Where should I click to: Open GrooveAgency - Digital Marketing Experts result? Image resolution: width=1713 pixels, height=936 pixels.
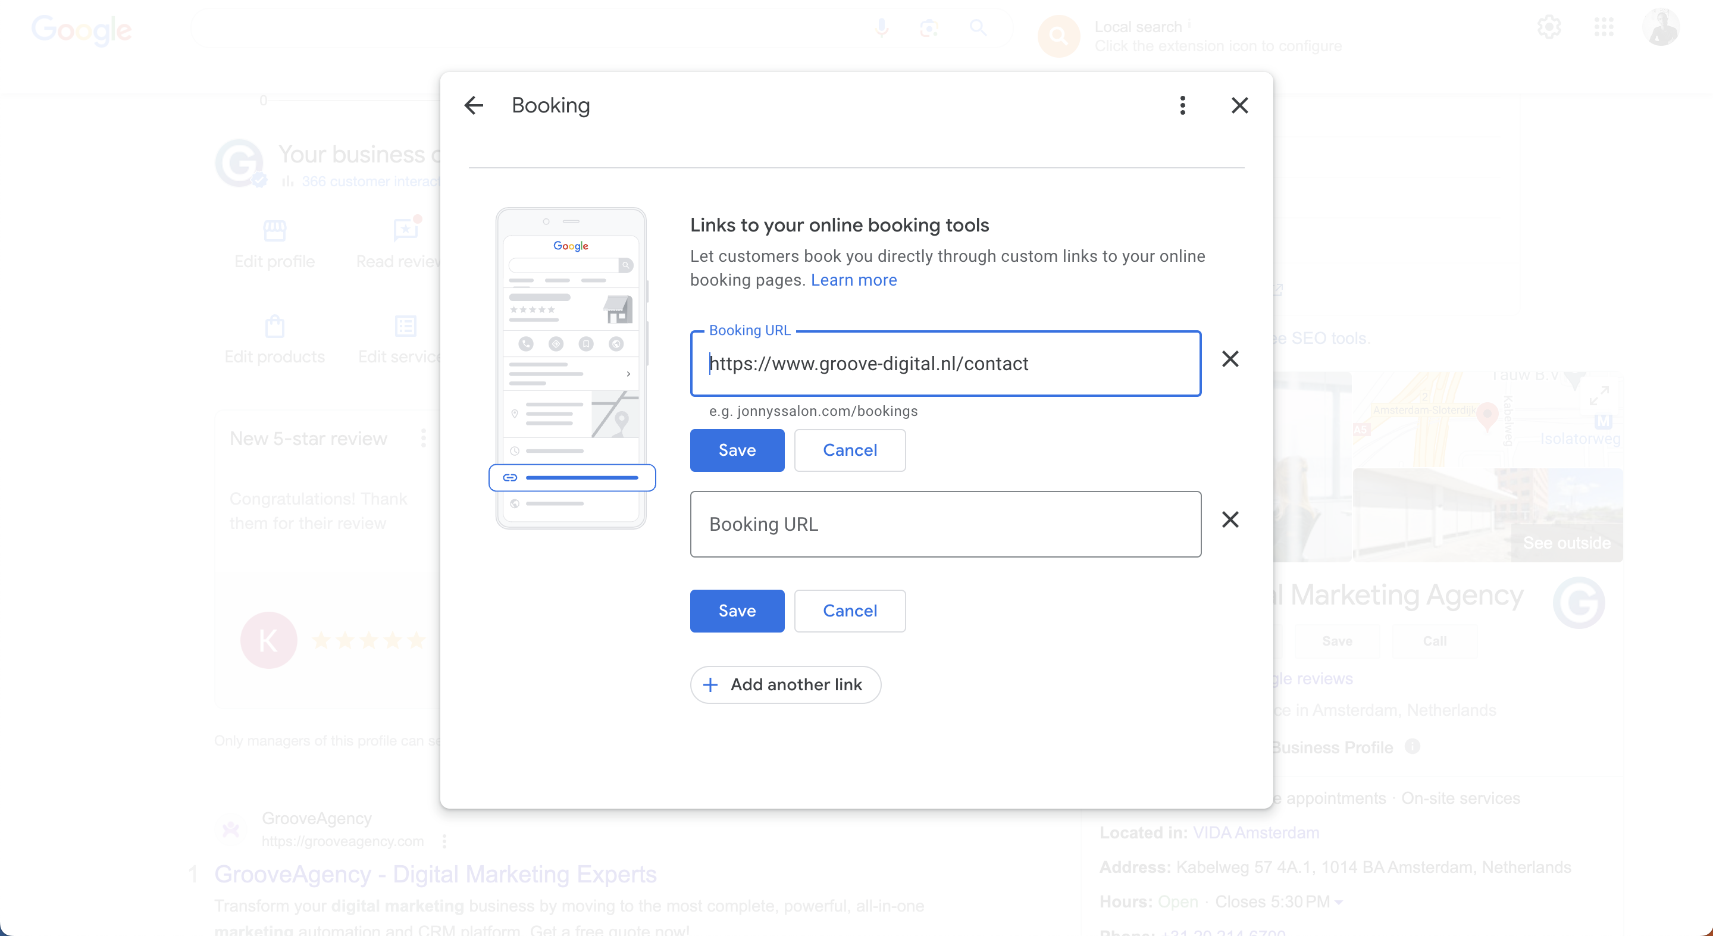point(436,874)
